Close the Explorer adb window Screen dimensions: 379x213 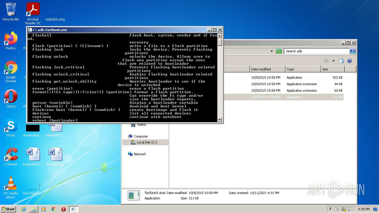[354, 43]
